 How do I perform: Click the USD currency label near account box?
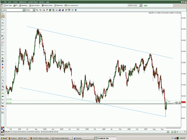145,6
